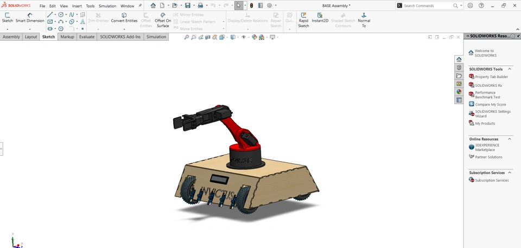Open Property Tab Builder link
521x248 pixels.
488,77
